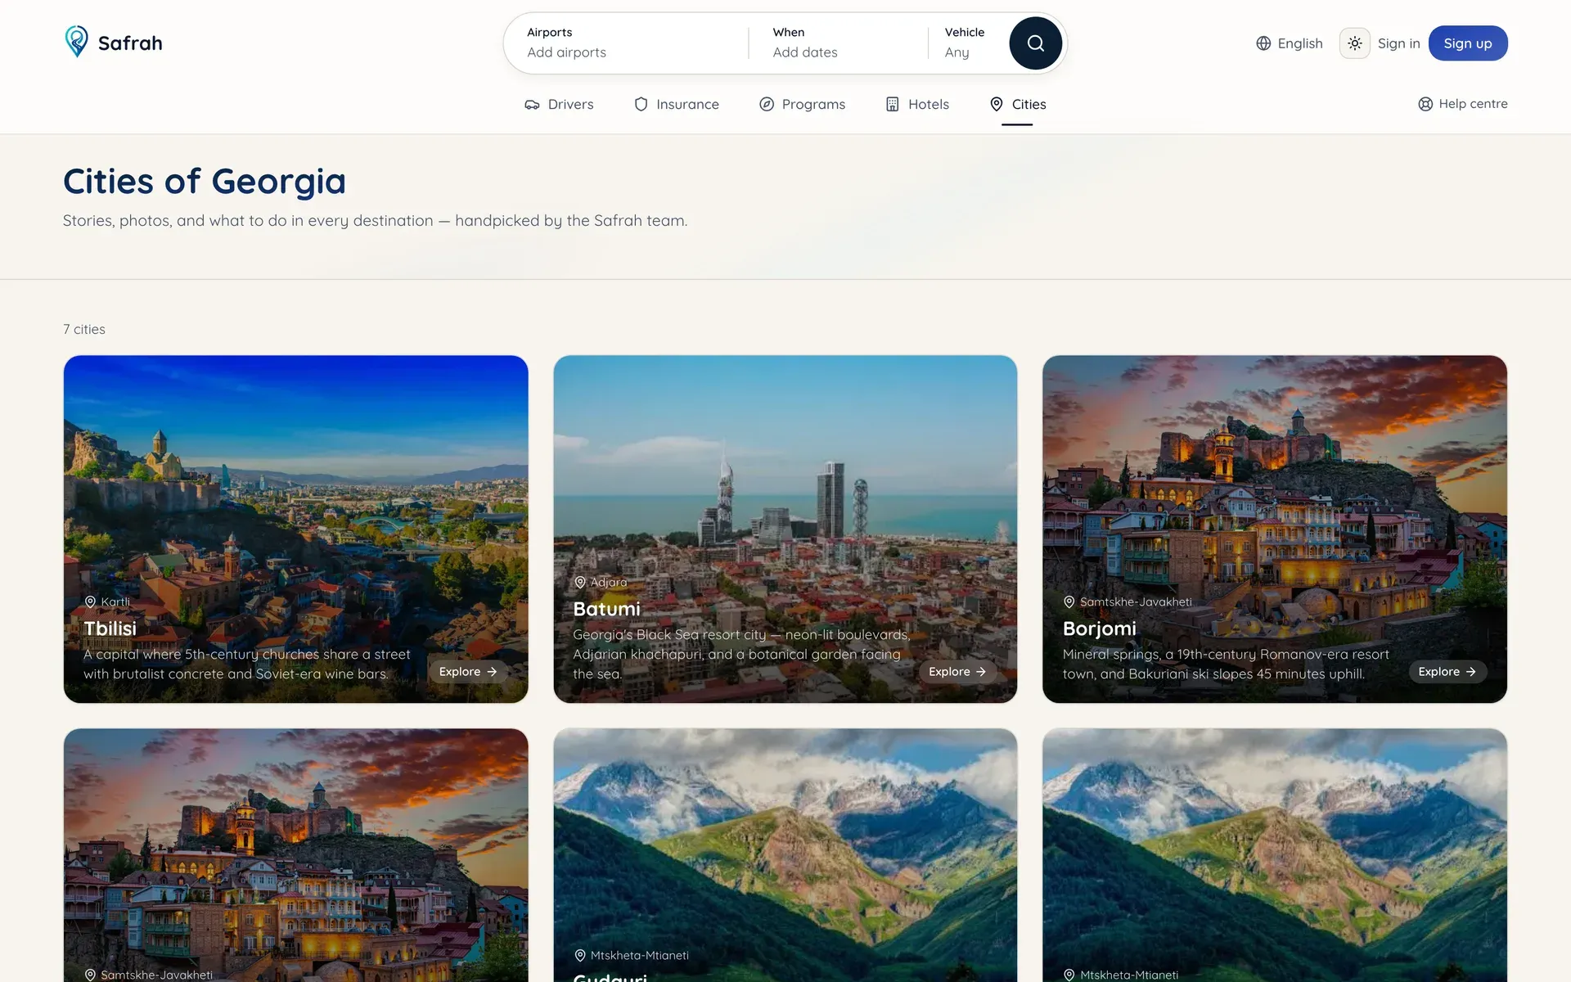Click the Safrah brand name text

(x=130, y=43)
